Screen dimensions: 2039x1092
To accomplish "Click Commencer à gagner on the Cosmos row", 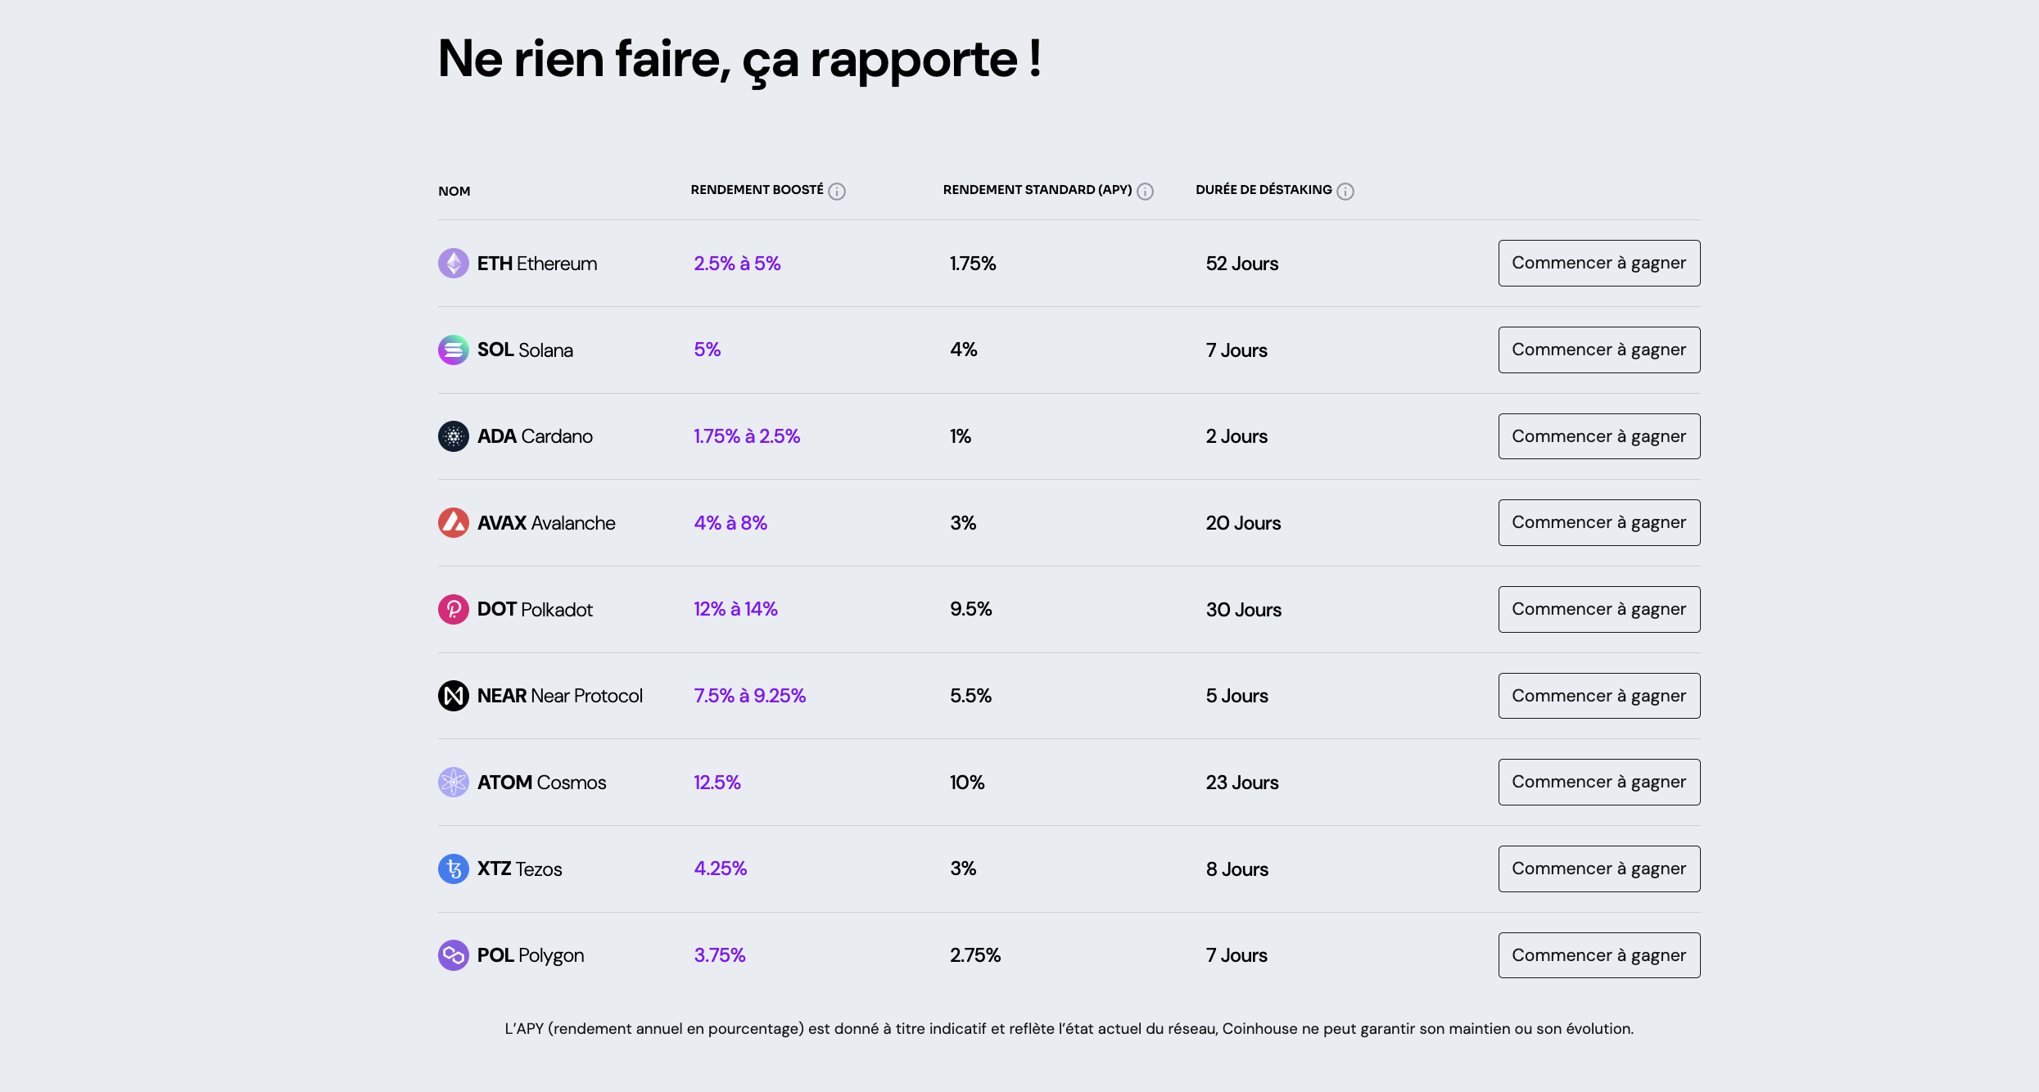I will [x=1598, y=782].
